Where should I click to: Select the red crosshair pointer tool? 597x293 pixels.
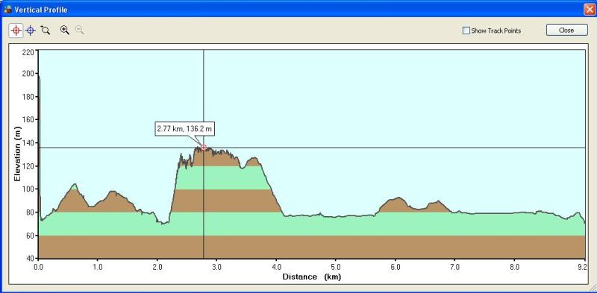[16, 31]
